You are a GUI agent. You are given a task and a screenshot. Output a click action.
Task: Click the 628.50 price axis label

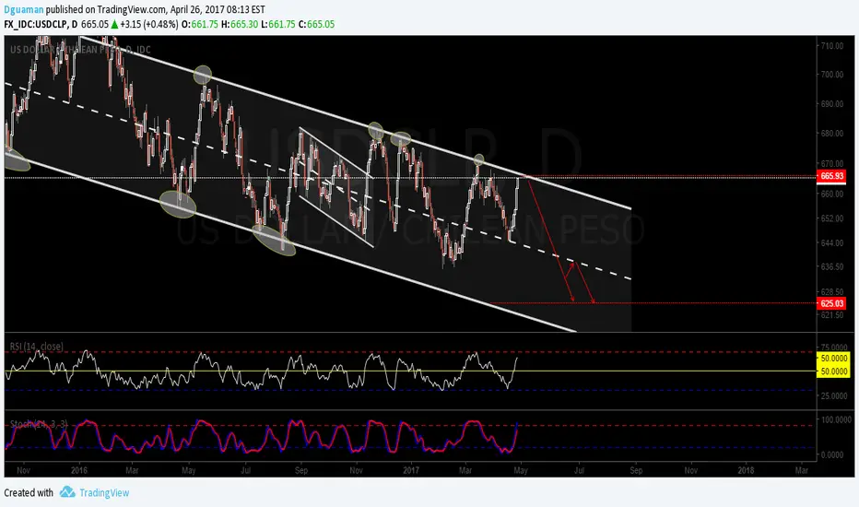coord(831,292)
